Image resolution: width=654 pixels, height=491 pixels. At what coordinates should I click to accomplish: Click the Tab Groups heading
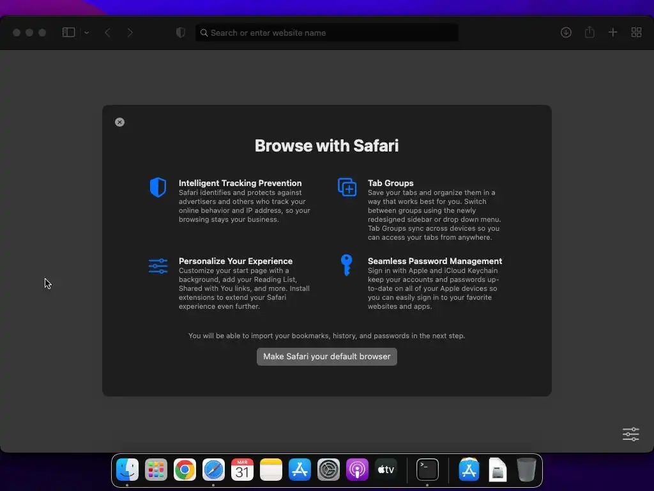(391, 183)
